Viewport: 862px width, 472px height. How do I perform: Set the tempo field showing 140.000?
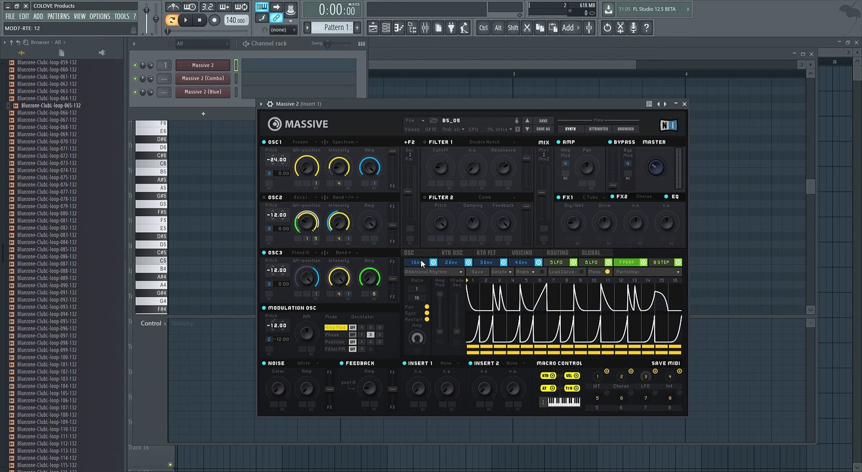point(235,20)
